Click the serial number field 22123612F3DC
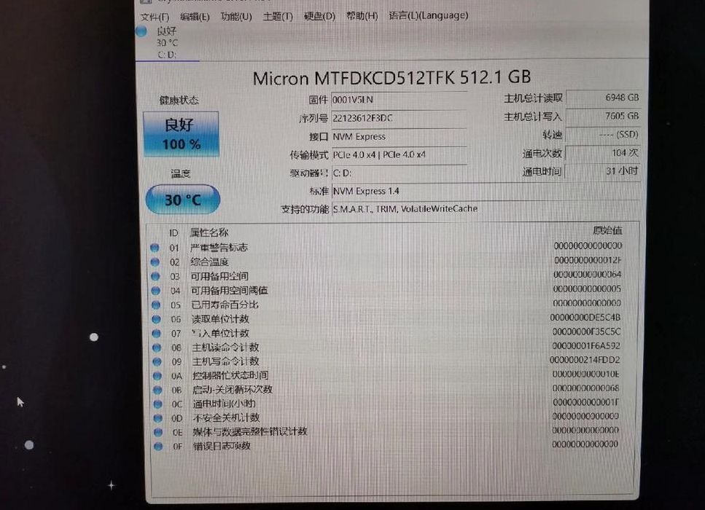705x510 pixels. (x=399, y=118)
